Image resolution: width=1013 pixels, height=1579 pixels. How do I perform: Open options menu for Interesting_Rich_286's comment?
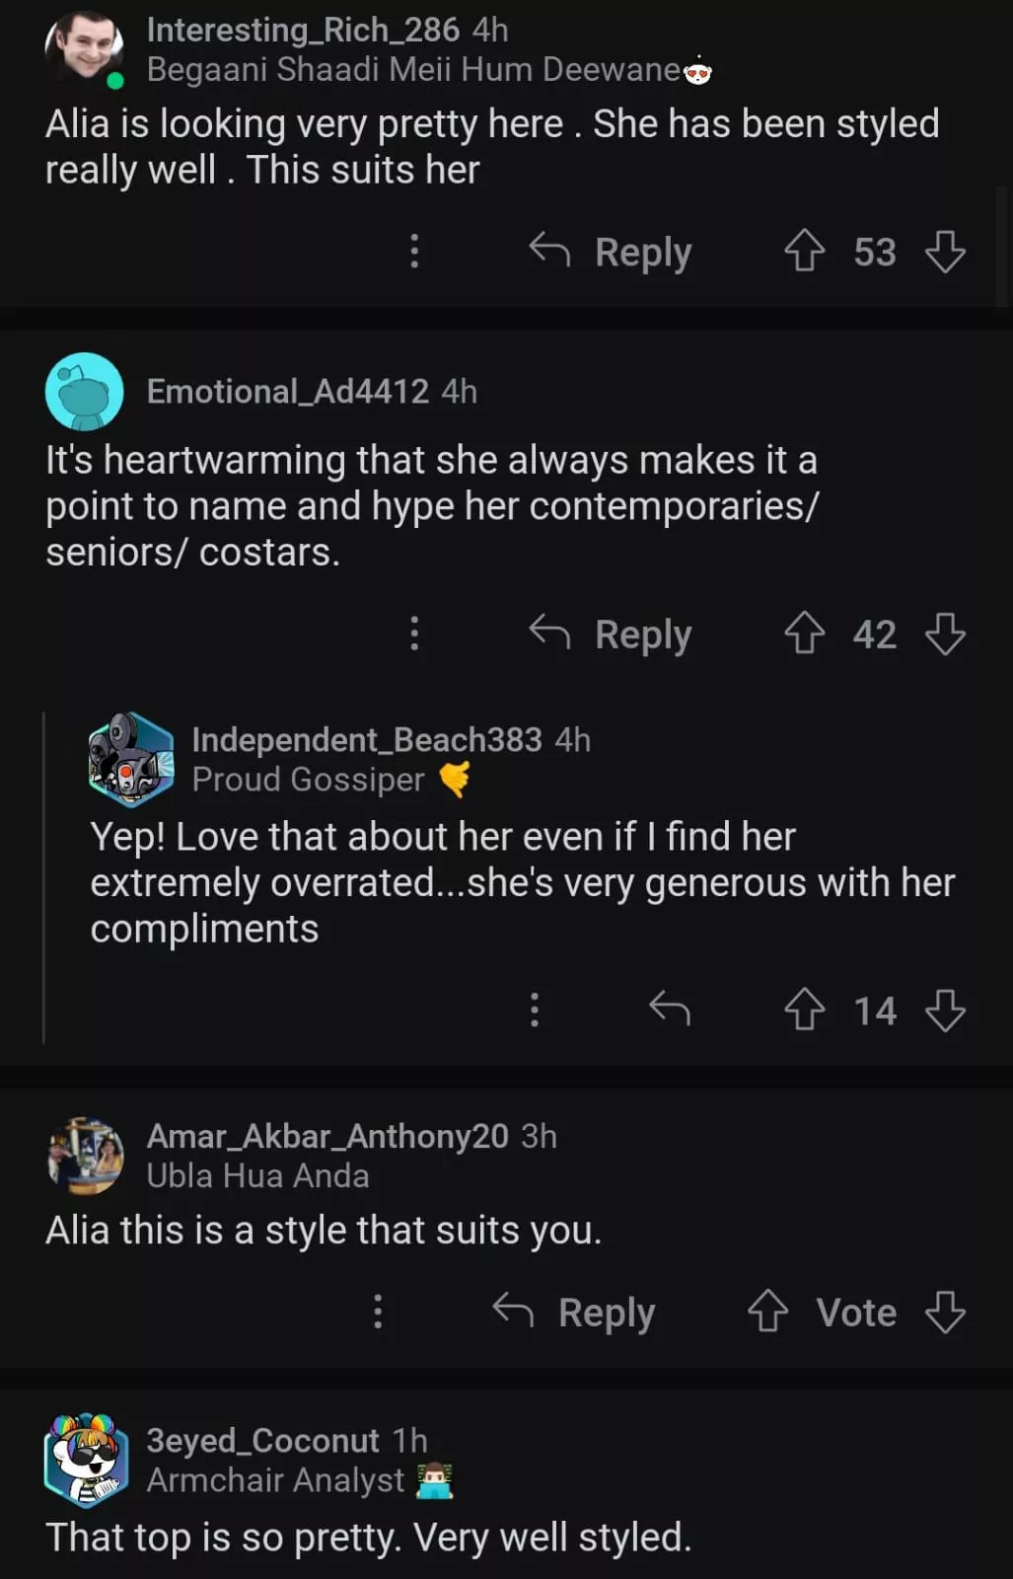click(x=414, y=251)
